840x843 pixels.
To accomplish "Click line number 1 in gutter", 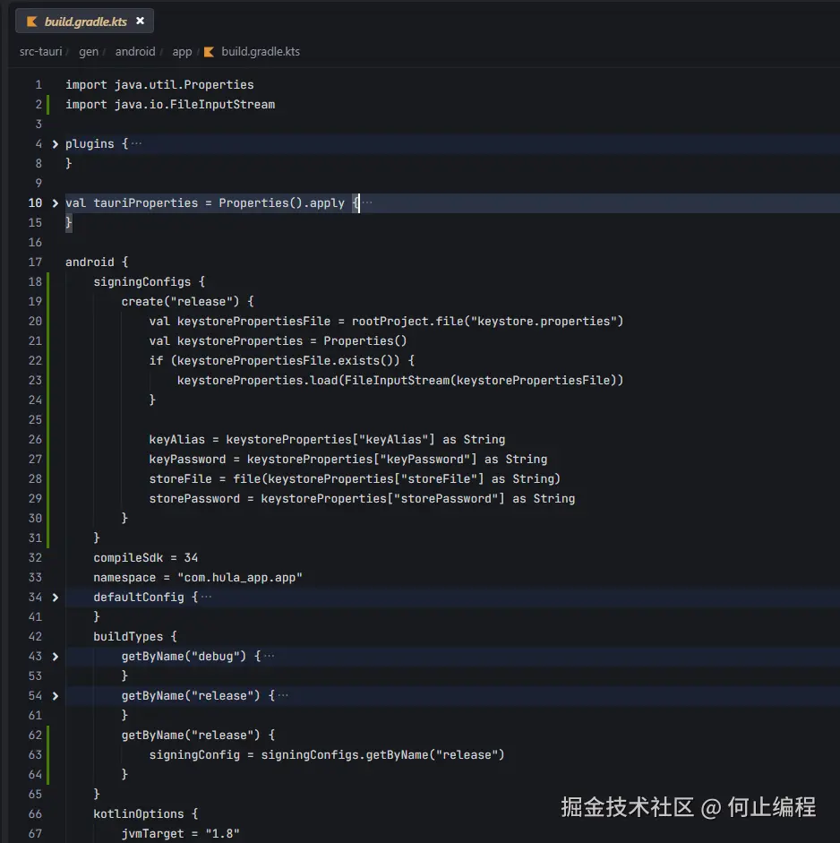I will (x=39, y=85).
